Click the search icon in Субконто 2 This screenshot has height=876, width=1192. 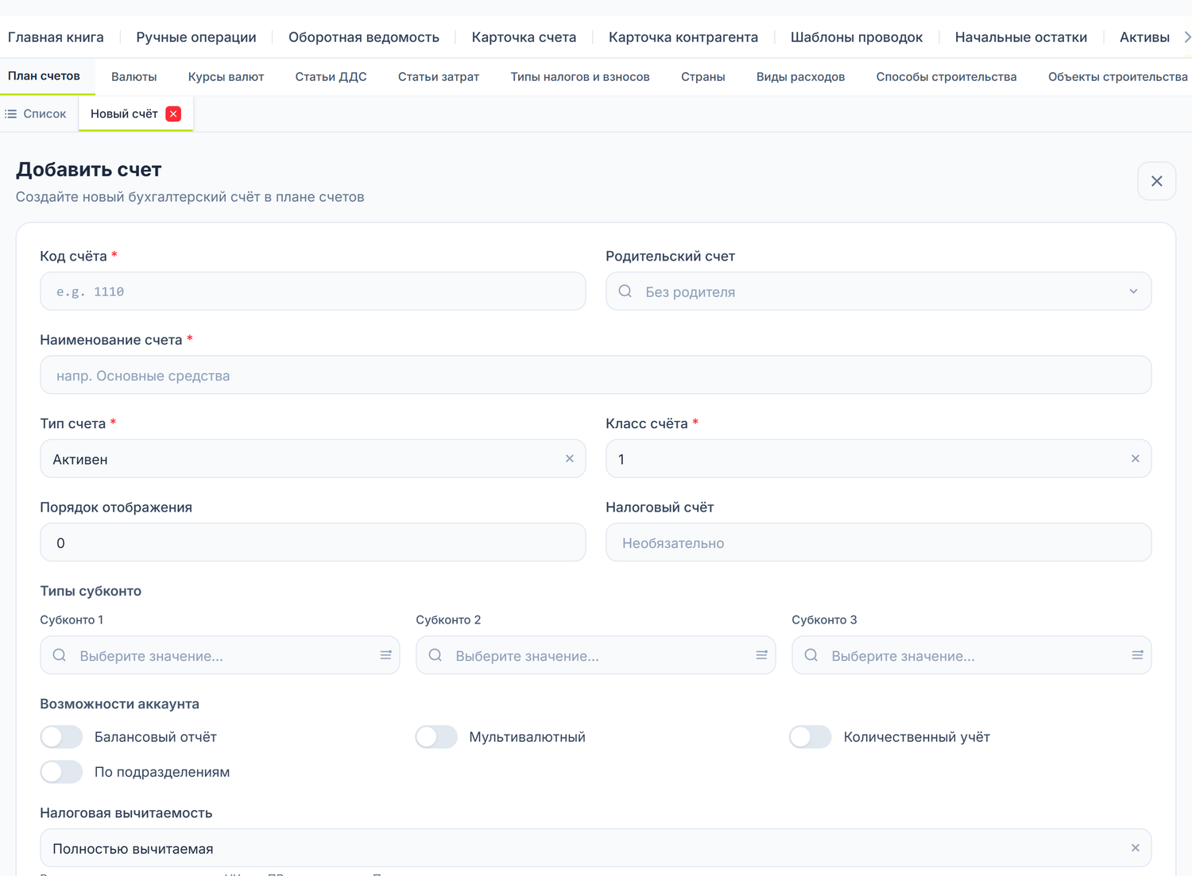coord(435,655)
